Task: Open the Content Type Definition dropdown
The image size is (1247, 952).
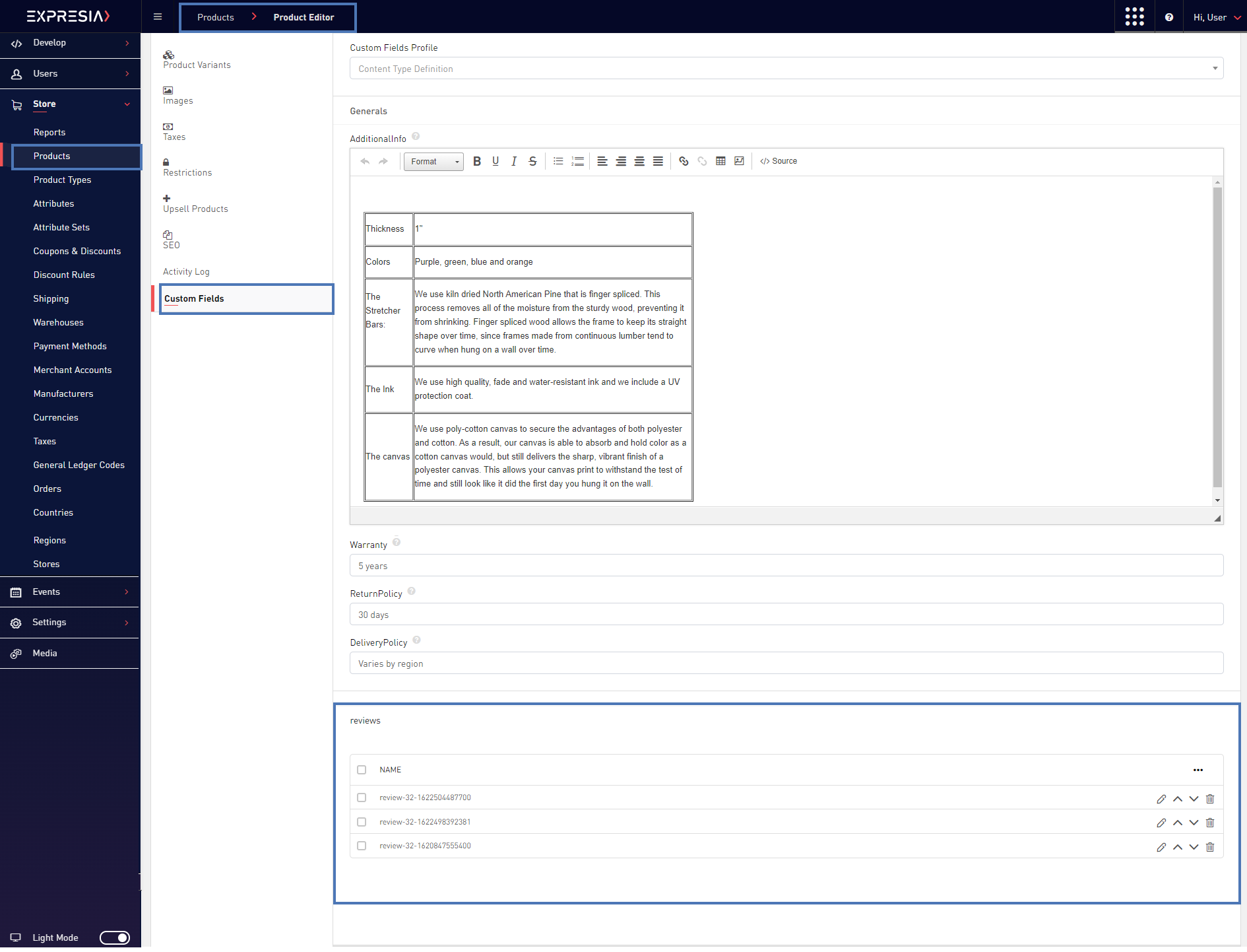Action: coord(786,69)
